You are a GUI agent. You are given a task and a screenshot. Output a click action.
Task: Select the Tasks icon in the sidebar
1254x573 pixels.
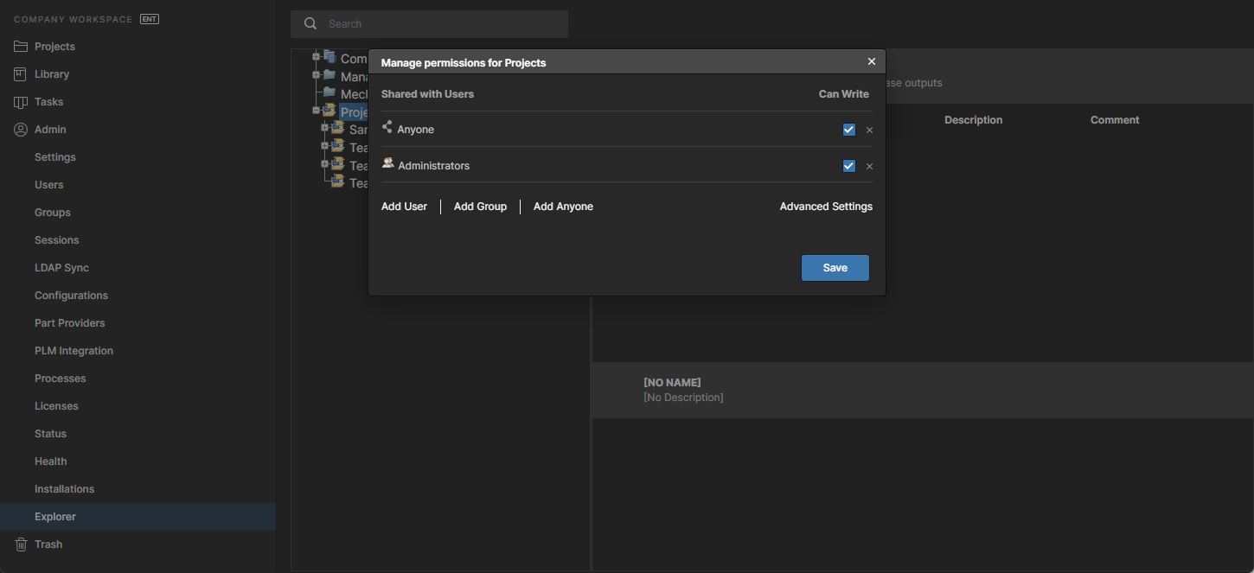pos(21,102)
